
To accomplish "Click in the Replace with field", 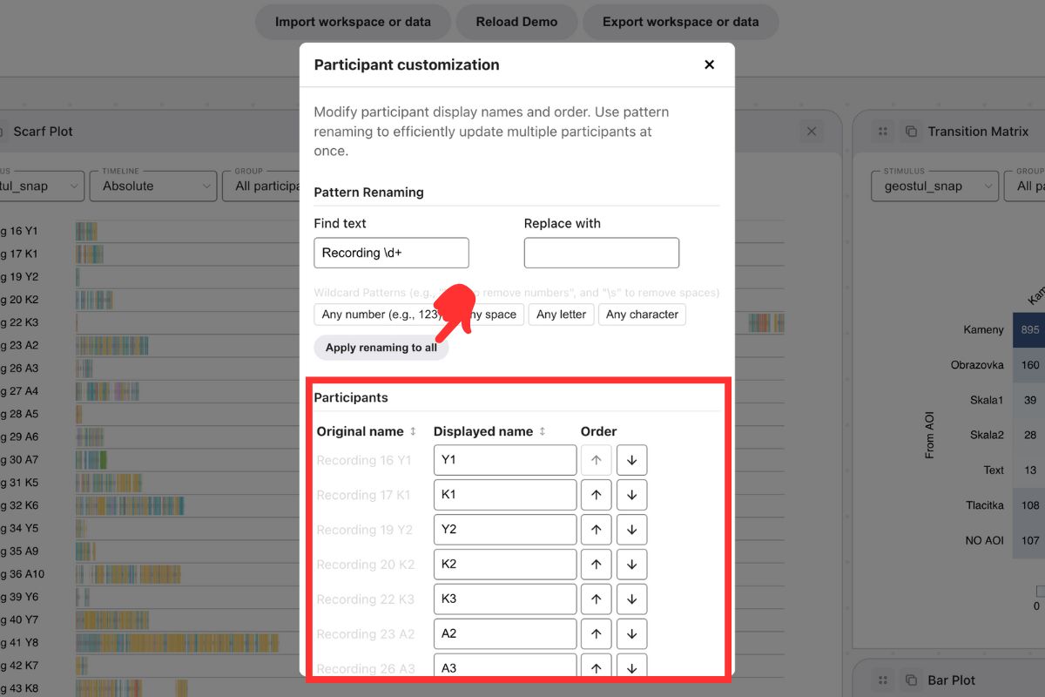I will pos(601,253).
